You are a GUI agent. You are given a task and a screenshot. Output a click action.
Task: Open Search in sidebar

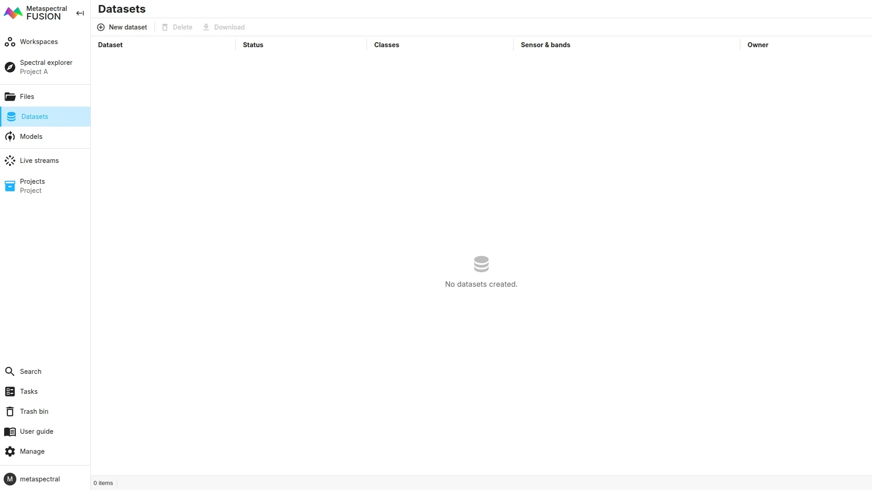point(30,372)
